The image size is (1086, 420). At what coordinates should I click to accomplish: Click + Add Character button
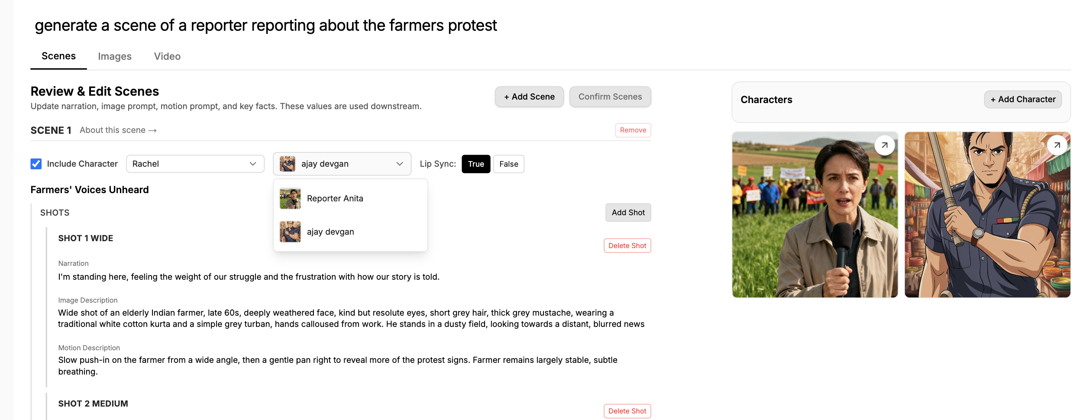1022,100
